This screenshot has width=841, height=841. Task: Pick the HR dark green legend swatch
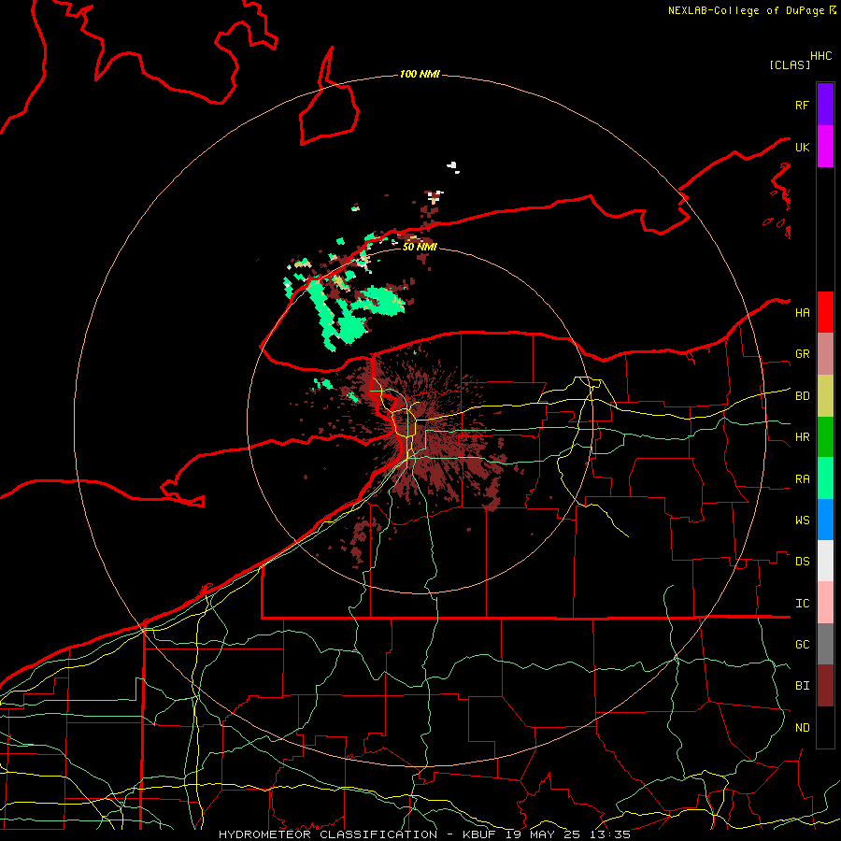pyautogui.click(x=825, y=437)
